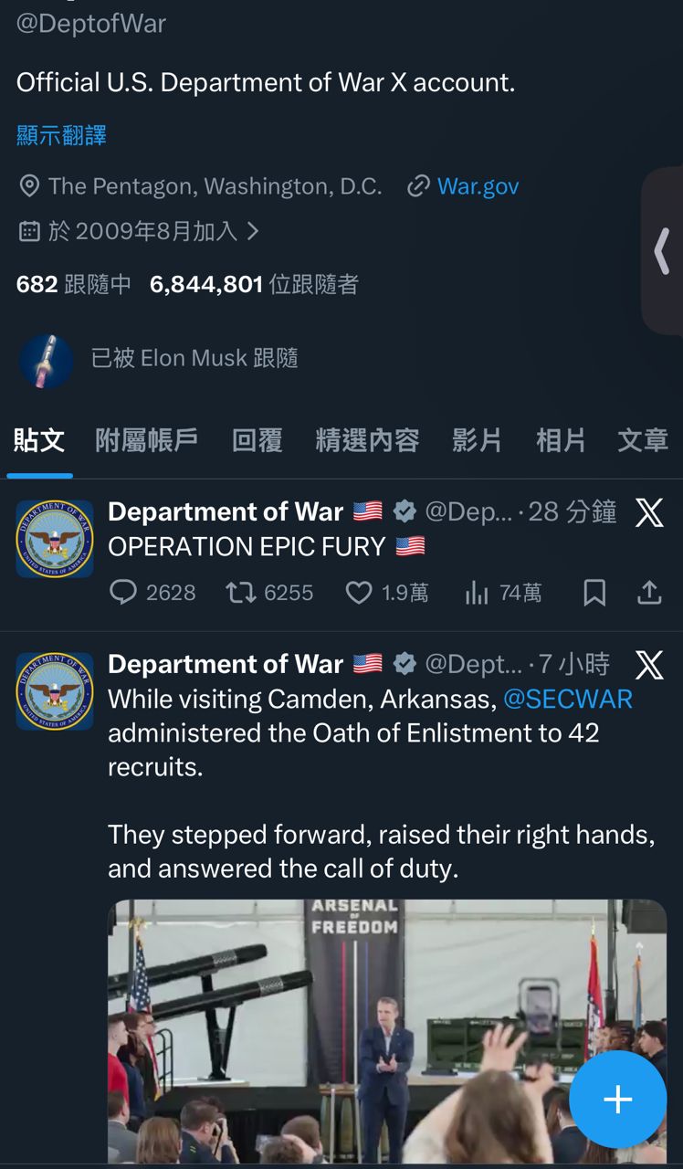Open the 精選內容 tab
This screenshot has height=1169, width=683.
(x=368, y=440)
